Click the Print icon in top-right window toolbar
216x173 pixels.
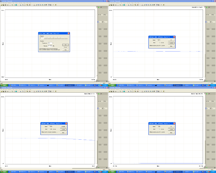[x=113, y=5]
